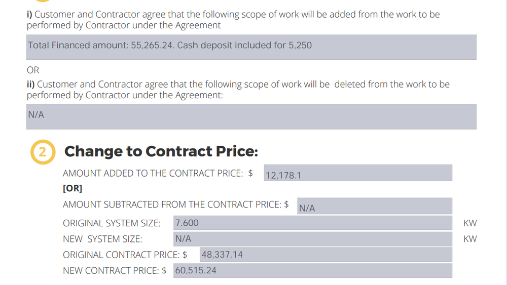This screenshot has width=507, height=285.
Task: Click the plain "OR" between scope sections
Action: coord(33,70)
